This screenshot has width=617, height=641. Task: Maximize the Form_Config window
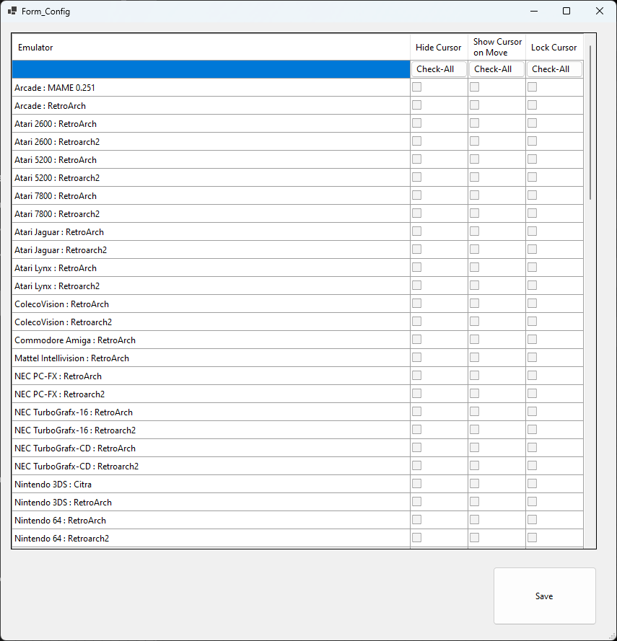point(566,11)
